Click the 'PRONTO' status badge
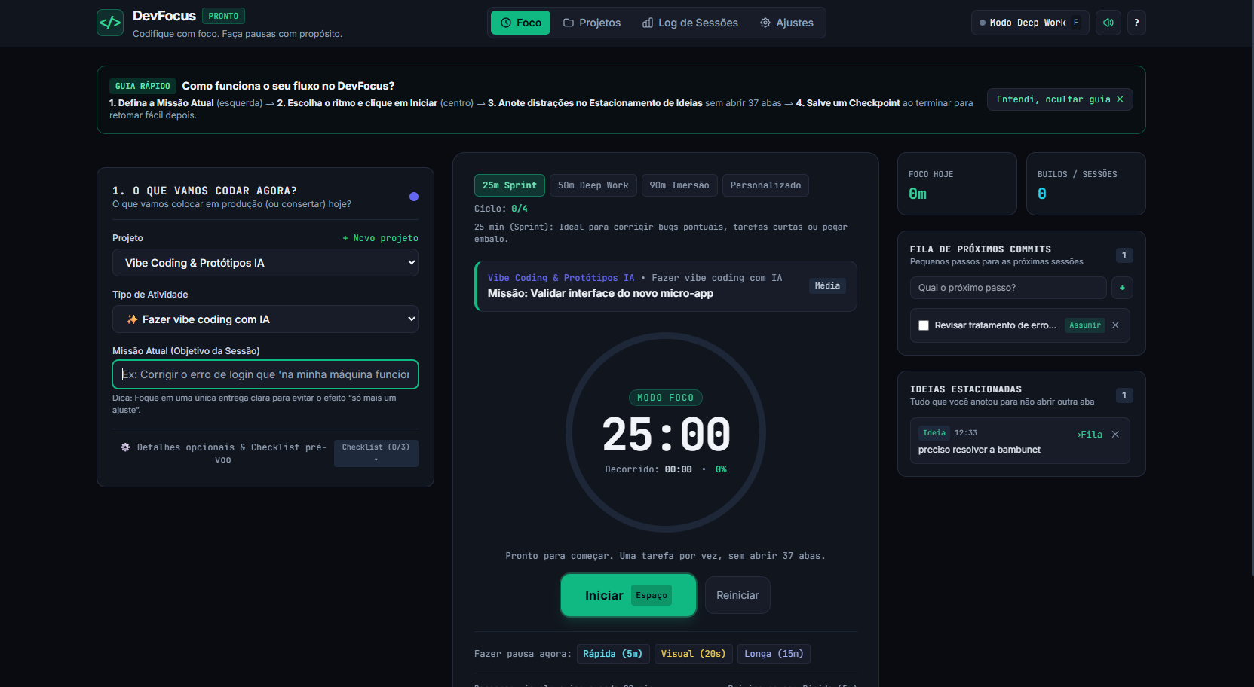1254x687 pixels. pyautogui.click(x=223, y=16)
